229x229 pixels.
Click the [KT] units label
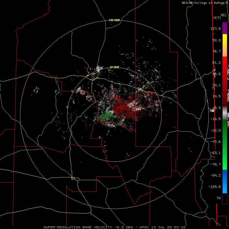point(217,18)
